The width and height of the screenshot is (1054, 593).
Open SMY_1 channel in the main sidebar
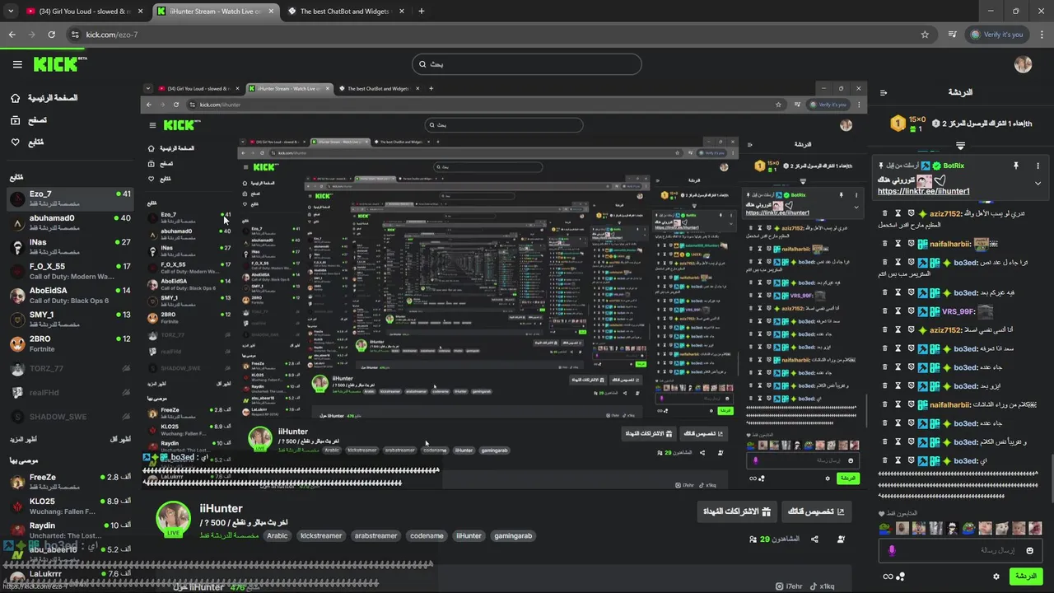pyautogui.click(x=70, y=320)
